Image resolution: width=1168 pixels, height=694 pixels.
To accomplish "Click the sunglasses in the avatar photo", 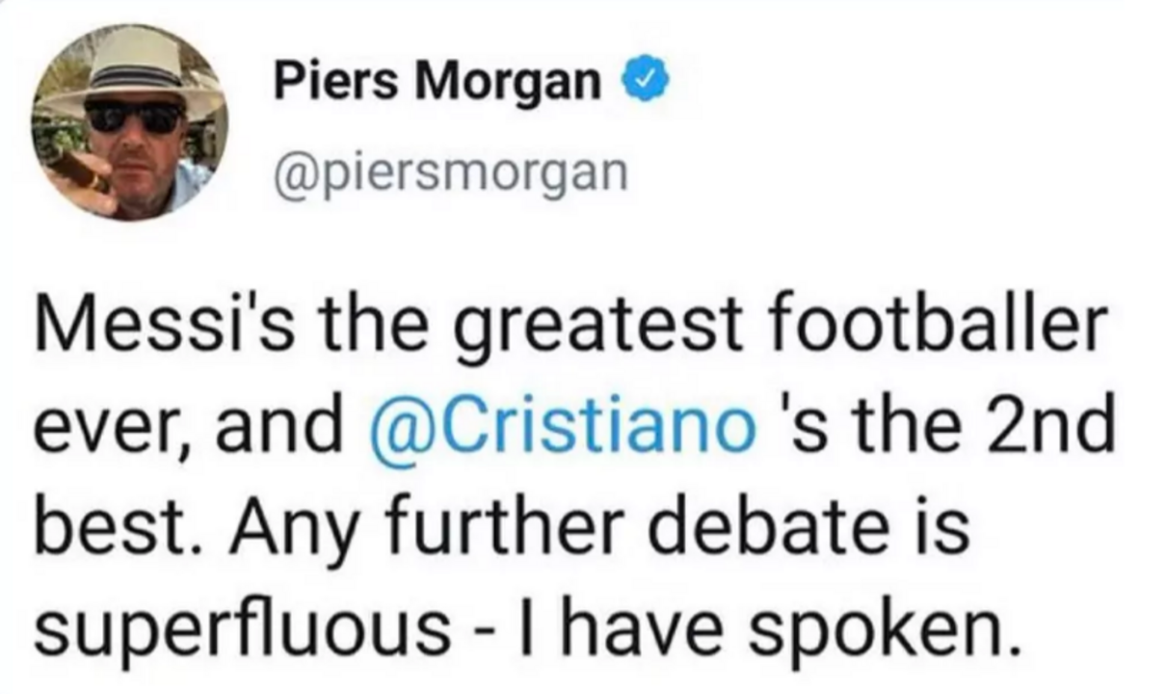I will pos(134,117).
